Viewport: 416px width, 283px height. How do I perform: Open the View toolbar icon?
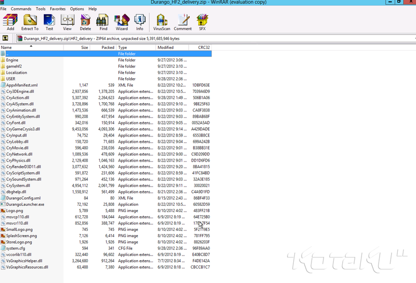[x=68, y=20]
